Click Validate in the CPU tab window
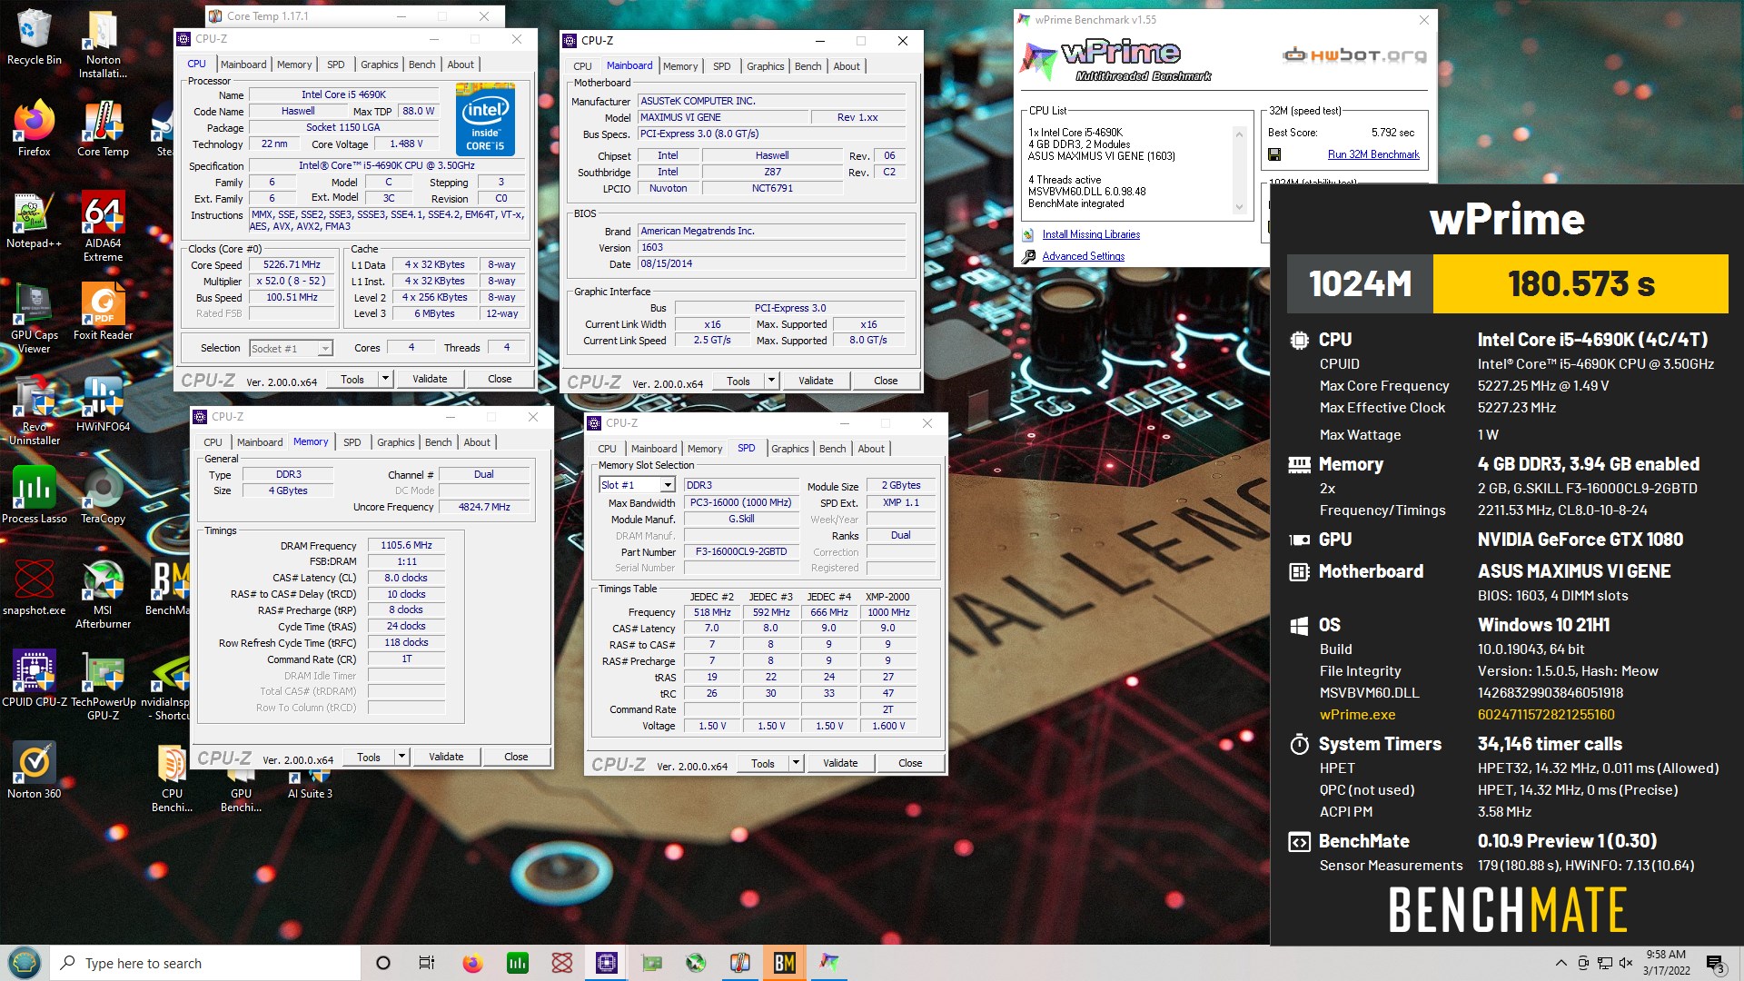The image size is (1744, 981). click(430, 379)
